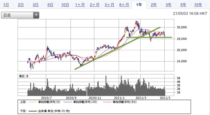Click the 2020/7 date axis label
The height and width of the screenshot is (115, 210).
point(46,98)
